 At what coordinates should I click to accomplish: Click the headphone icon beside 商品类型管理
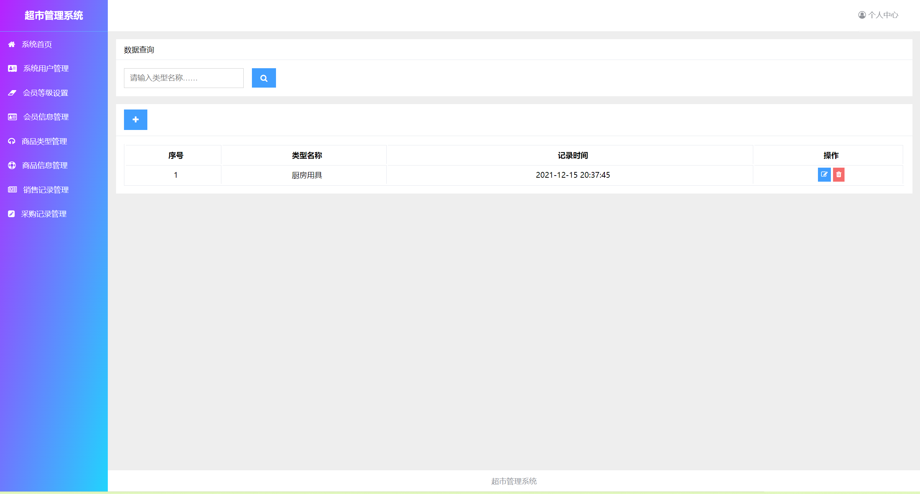pyautogui.click(x=11, y=141)
